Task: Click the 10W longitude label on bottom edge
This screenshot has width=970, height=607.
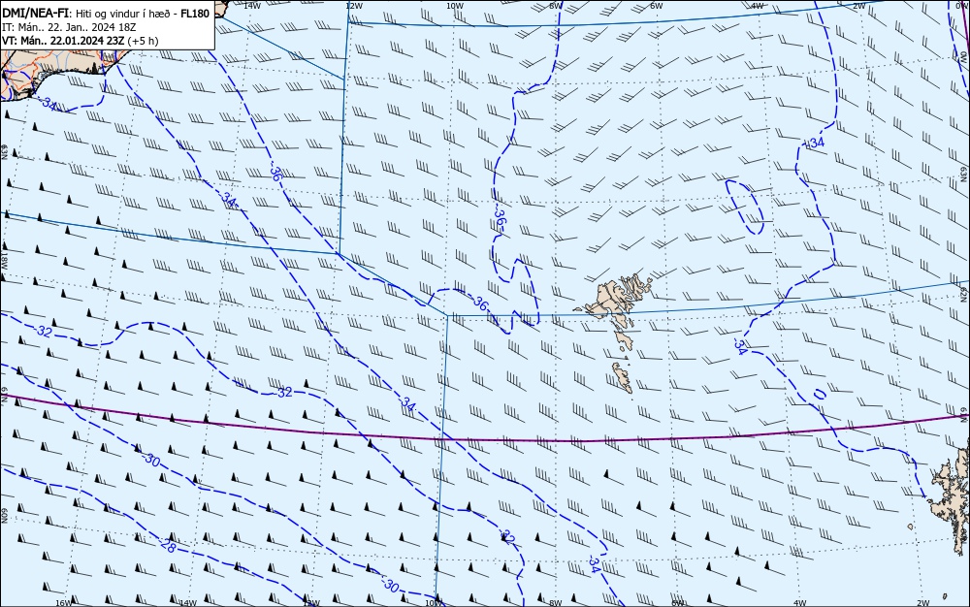Action: pos(435,603)
